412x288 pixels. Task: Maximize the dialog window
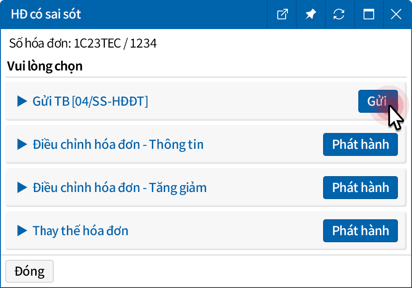coord(368,15)
